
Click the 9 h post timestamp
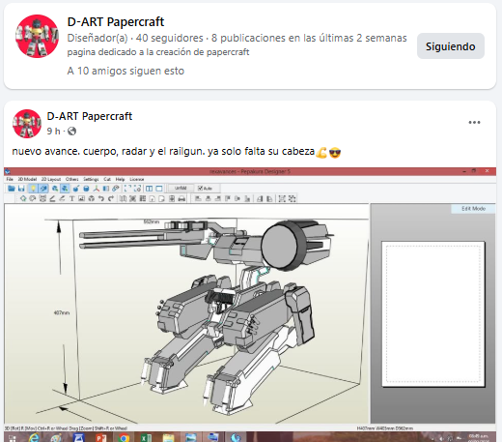[x=53, y=132]
